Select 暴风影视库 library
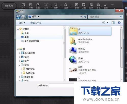The width and height of the screenshot is (127, 104). [28, 53]
